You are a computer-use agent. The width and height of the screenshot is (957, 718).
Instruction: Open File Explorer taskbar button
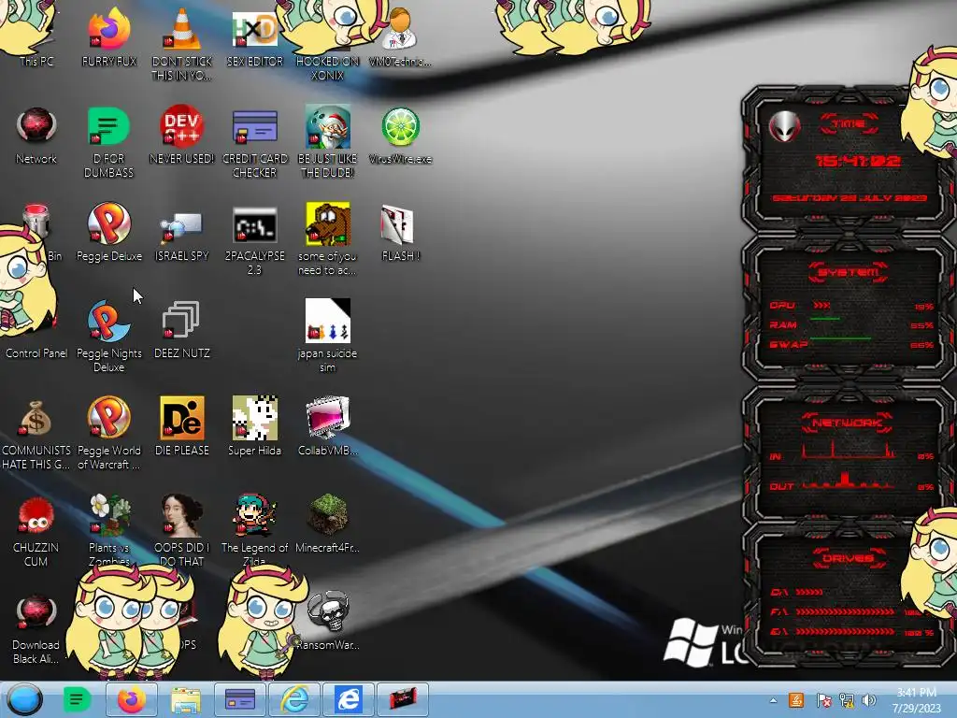pyautogui.click(x=186, y=699)
